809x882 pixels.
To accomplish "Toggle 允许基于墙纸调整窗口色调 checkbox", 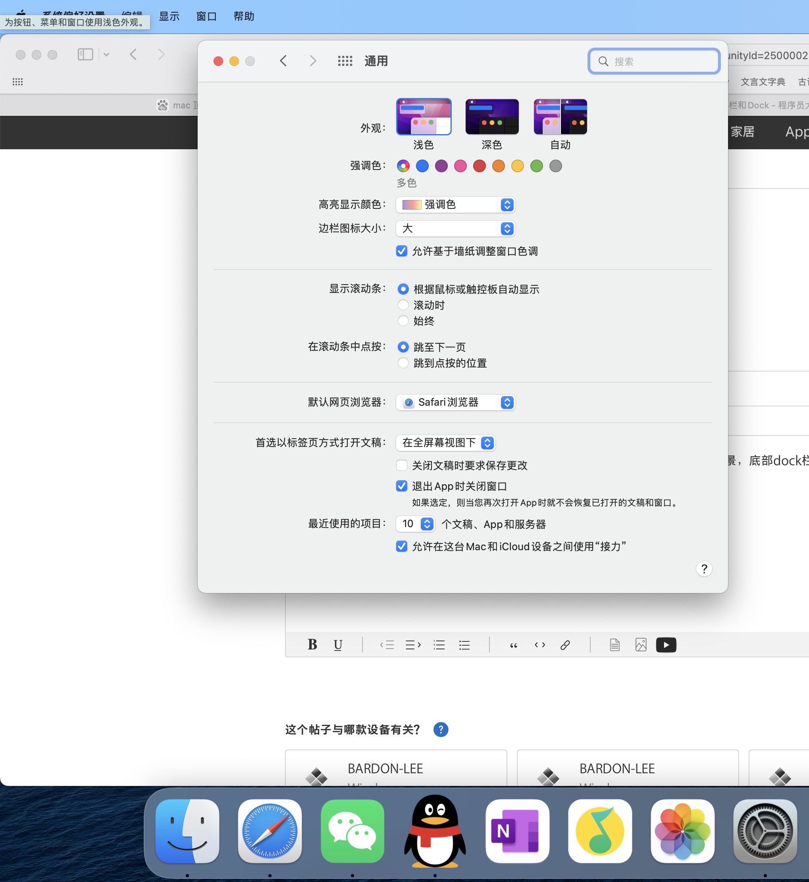I will coord(401,251).
